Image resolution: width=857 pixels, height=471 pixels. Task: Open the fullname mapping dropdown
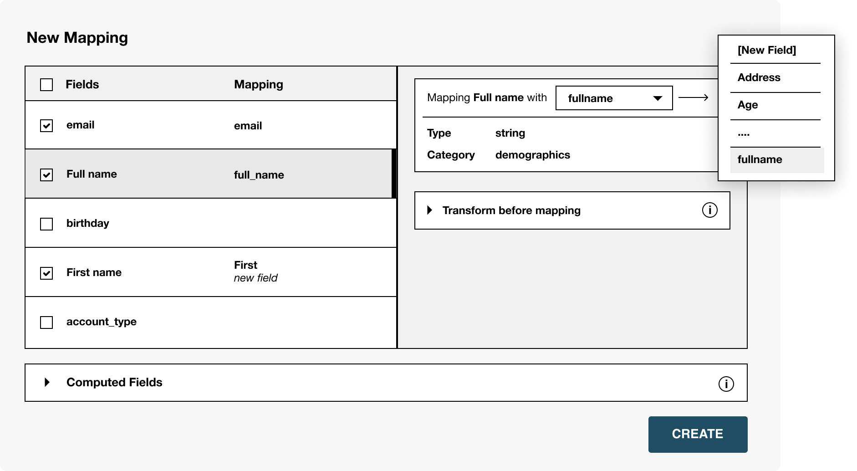(x=614, y=98)
